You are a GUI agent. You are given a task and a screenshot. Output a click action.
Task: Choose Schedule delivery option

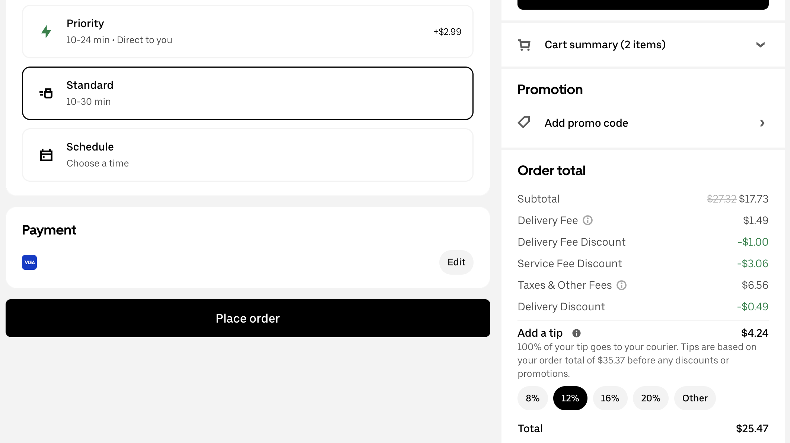(248, 155)
